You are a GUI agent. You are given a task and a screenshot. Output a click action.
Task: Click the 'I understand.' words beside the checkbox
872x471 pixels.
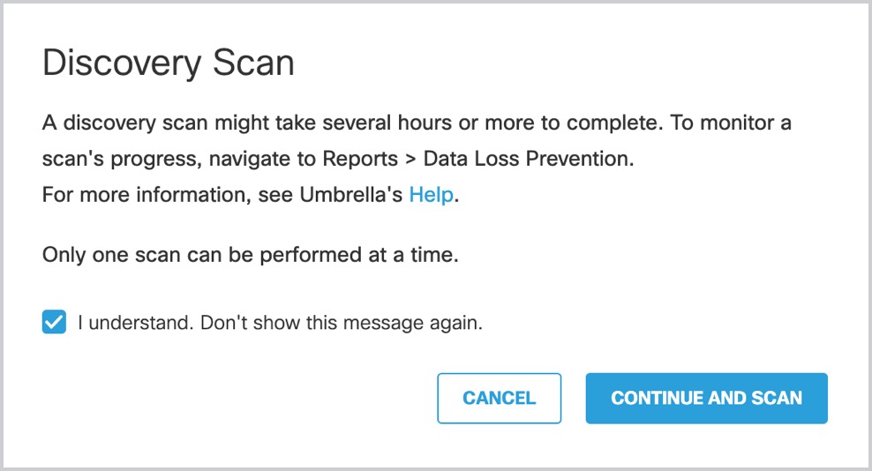136,323
